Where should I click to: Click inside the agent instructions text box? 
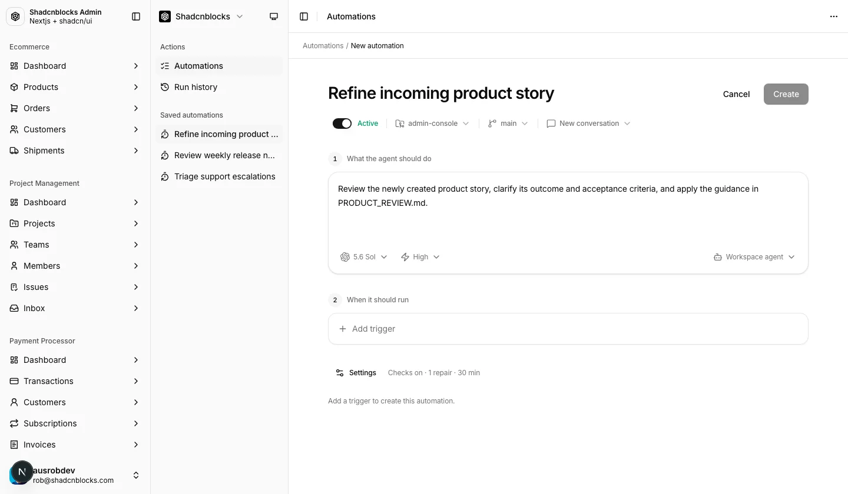coord(568,209)
